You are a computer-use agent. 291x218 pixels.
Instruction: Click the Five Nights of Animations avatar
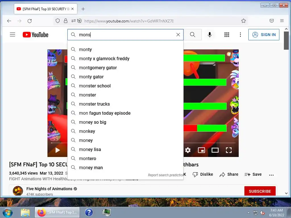coord(18,191)
